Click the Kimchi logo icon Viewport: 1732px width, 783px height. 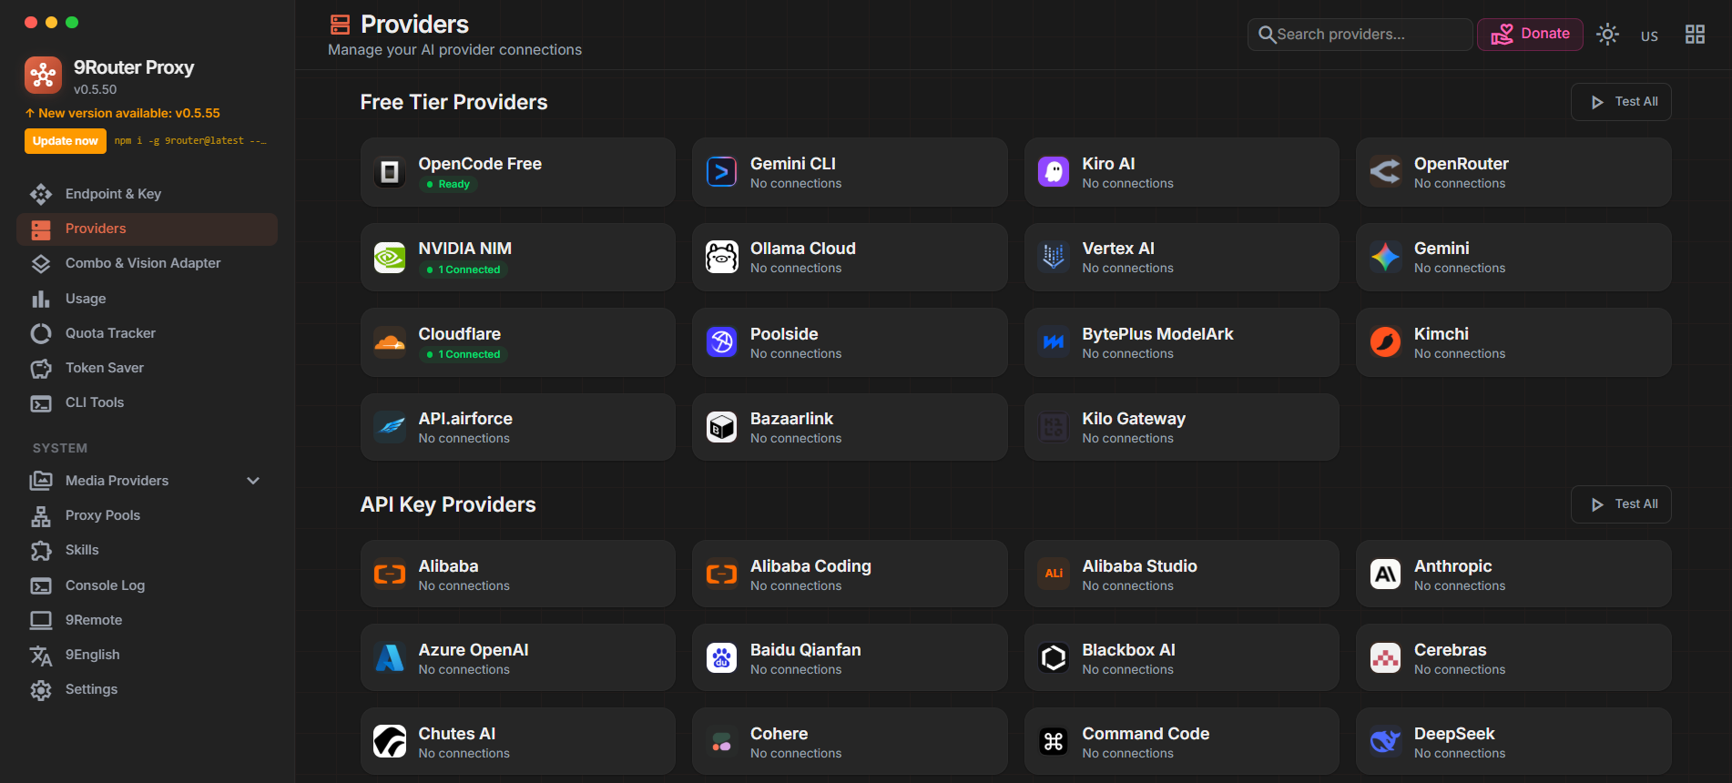(x=1386, y=342)
